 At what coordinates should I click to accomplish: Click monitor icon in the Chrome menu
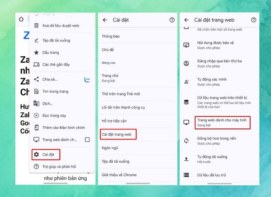click(36, 140)
